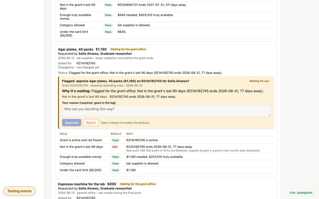
Task: Click the $1,180 price in the Agar plates title
Action: (x=101, y=49)
